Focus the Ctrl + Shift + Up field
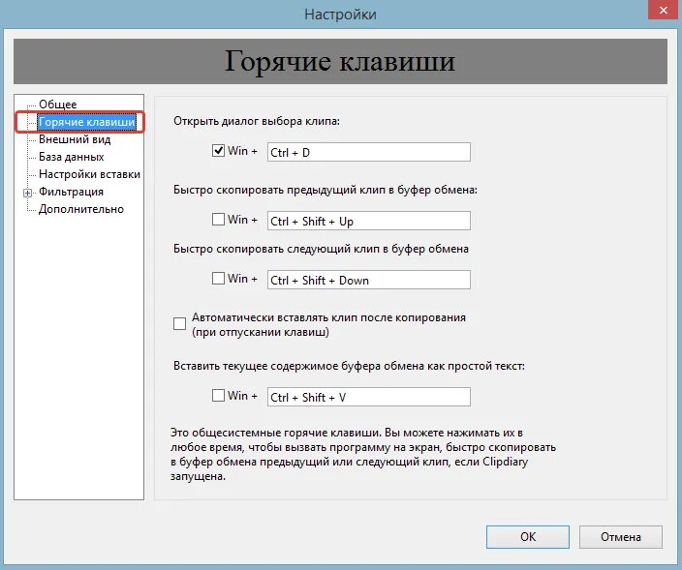 369,221
